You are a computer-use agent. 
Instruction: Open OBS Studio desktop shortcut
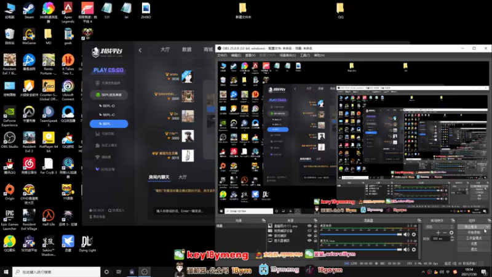tap(9, 140)
